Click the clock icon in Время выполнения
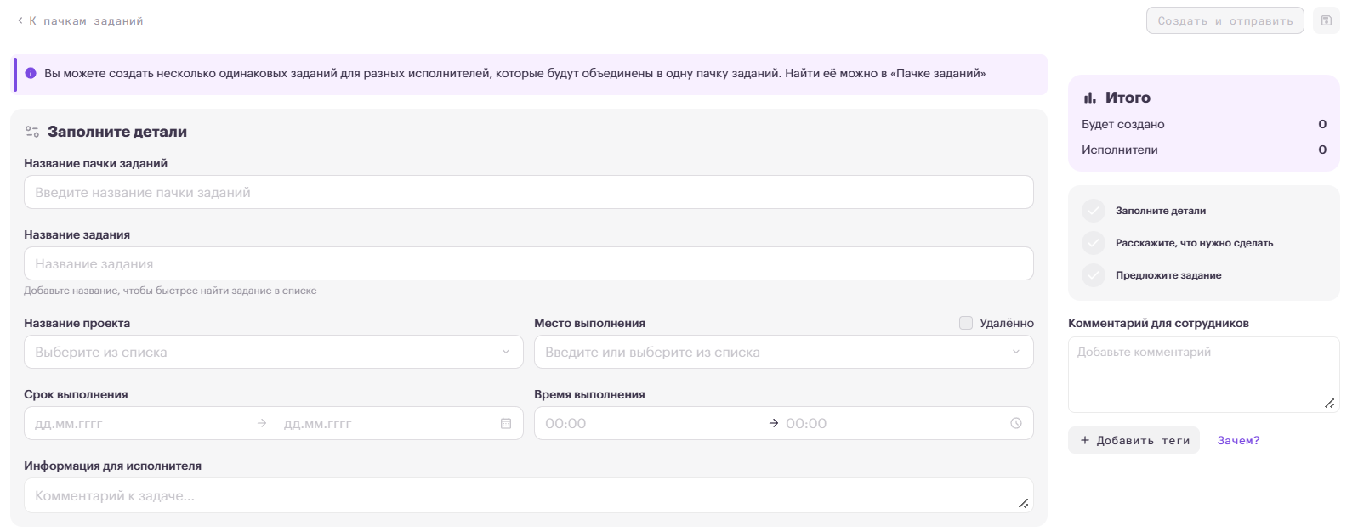 pos(1016,423)
